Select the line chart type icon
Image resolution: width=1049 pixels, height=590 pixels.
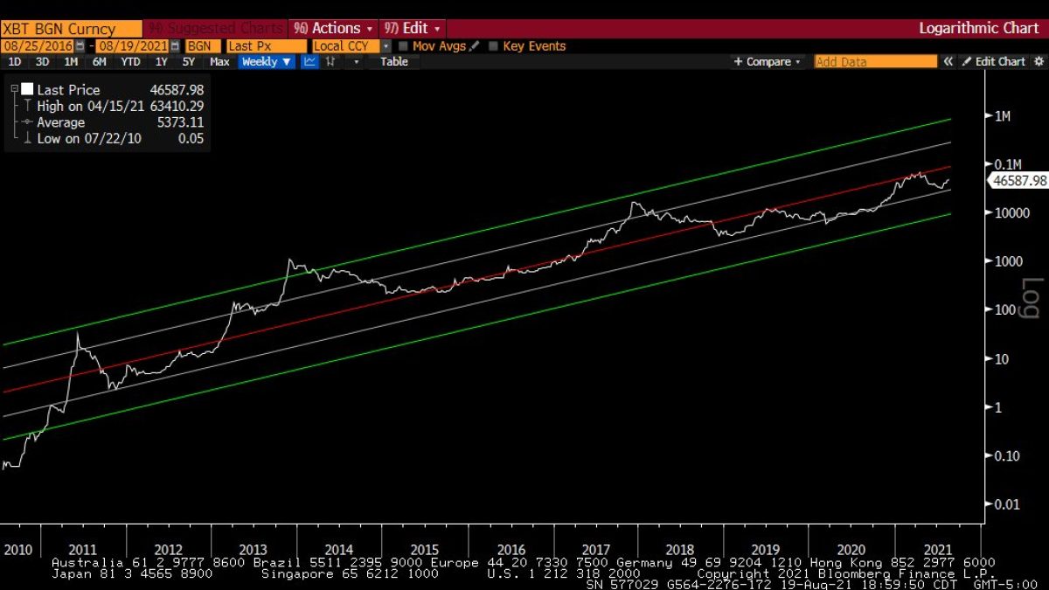[309, 62]
